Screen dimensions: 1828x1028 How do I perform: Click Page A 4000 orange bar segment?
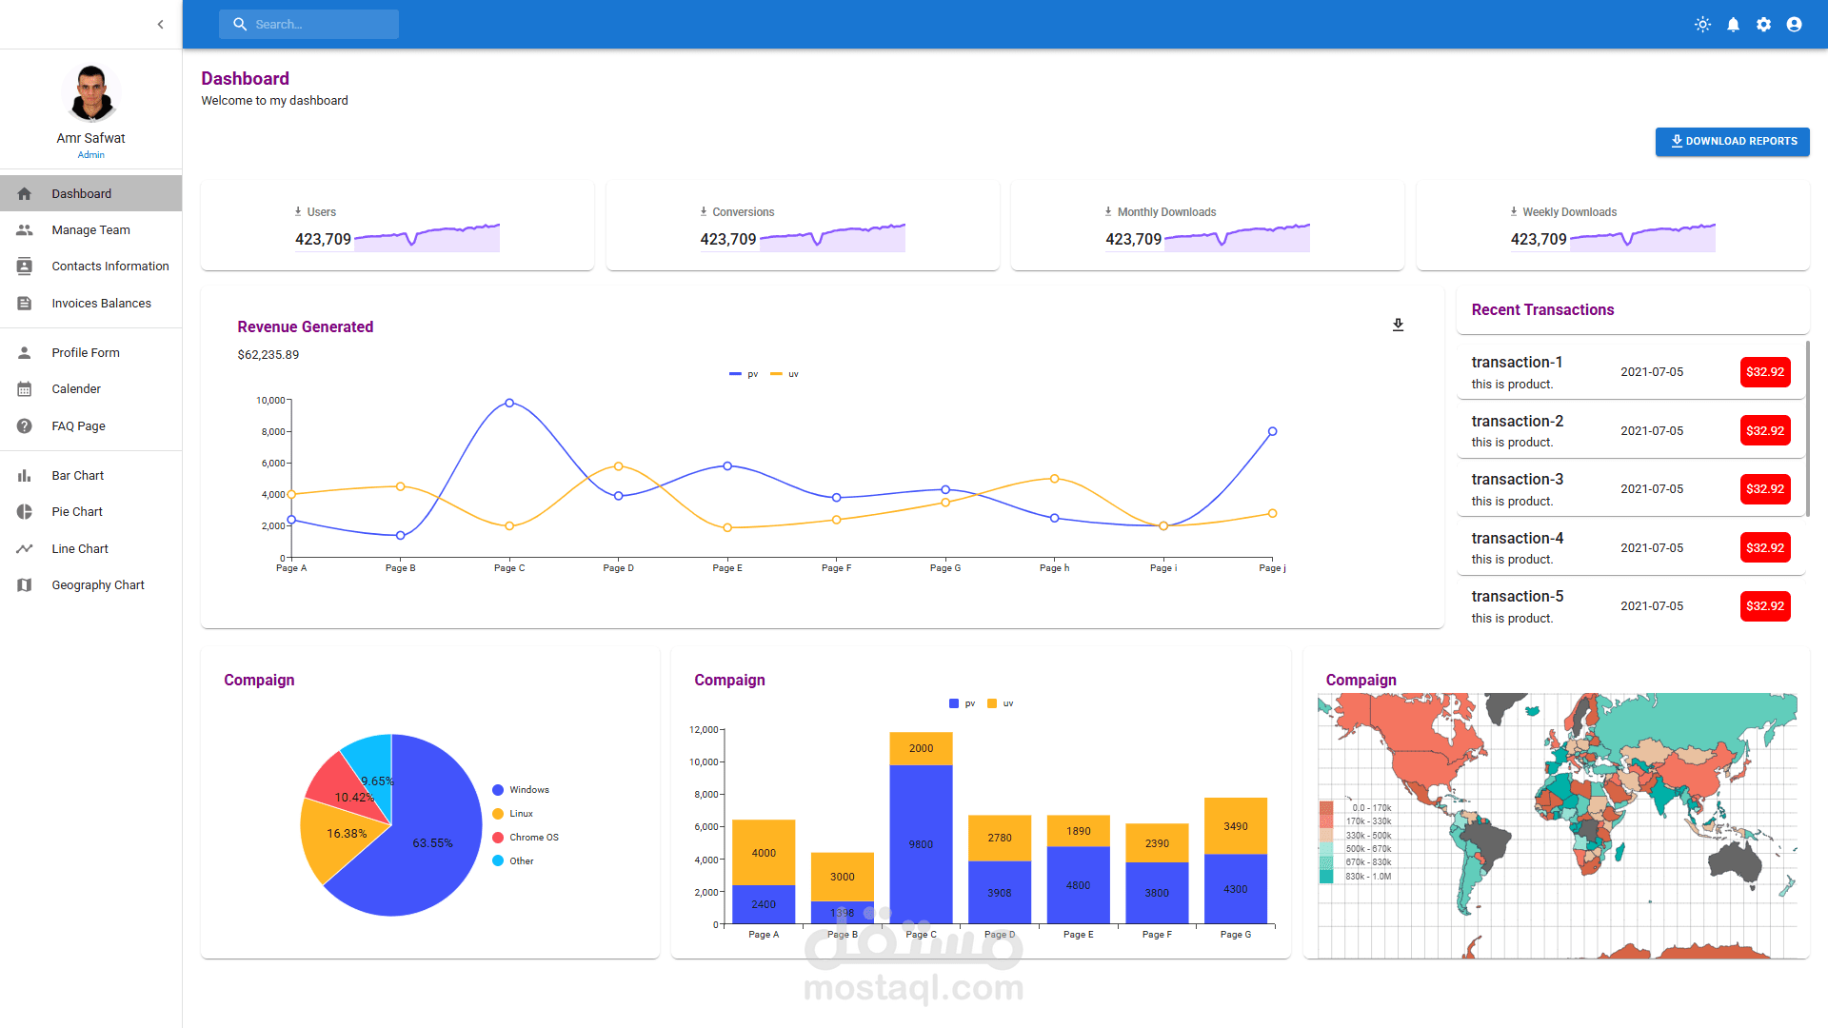click(764, 853)
